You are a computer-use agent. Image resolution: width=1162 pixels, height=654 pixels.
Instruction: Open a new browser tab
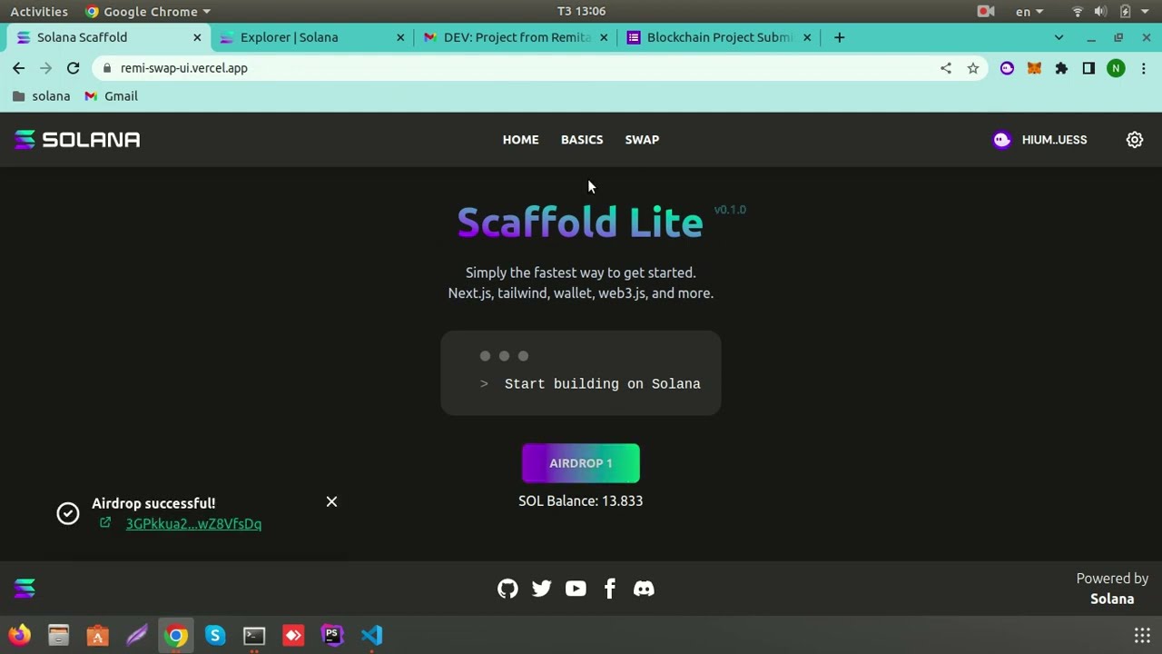[839, 37]
